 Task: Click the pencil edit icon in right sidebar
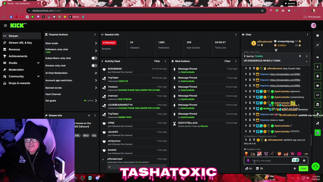pyautogui.click(x=318, y=45)
